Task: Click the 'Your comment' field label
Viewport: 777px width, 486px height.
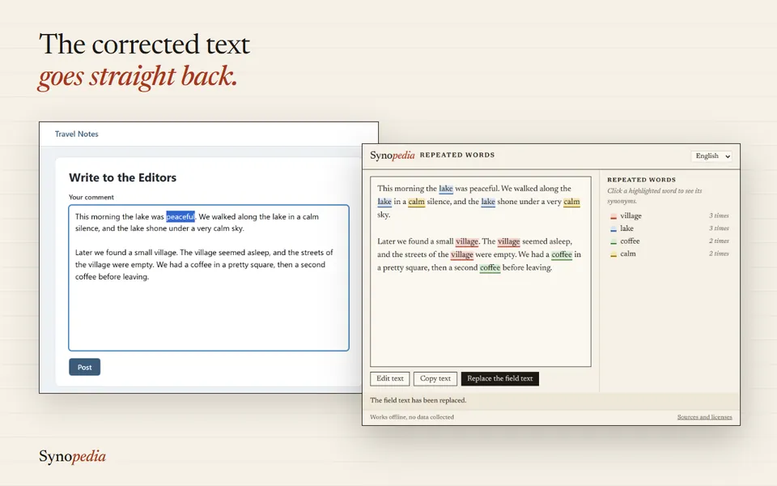Action: coord(91,197)
